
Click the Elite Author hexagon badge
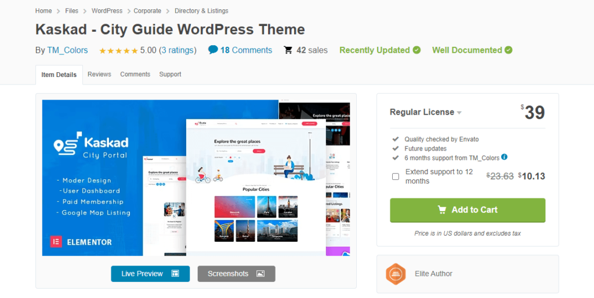click(396, 274)
